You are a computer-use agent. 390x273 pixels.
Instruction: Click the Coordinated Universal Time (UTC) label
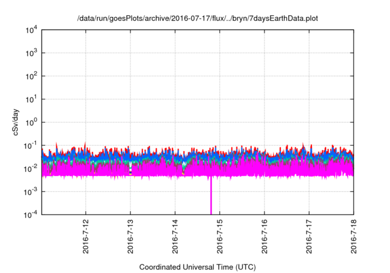197,267
